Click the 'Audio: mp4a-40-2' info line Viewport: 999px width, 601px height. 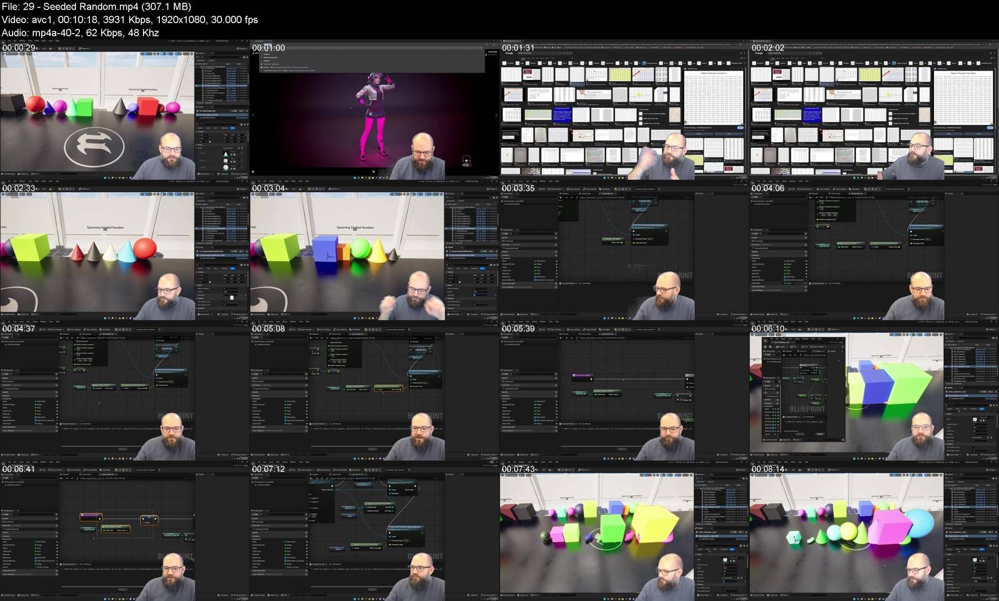(x=81, y=32)
